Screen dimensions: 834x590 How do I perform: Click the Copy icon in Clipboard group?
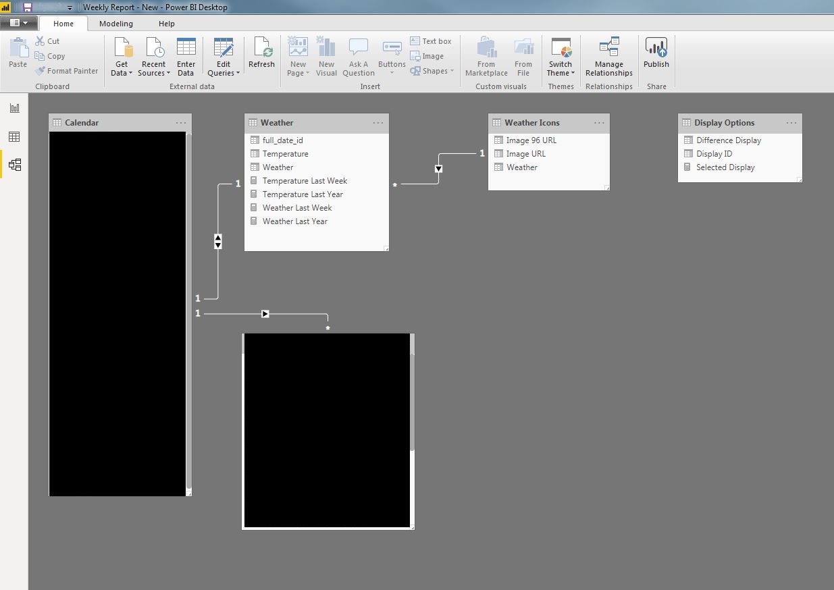[40, 56]
